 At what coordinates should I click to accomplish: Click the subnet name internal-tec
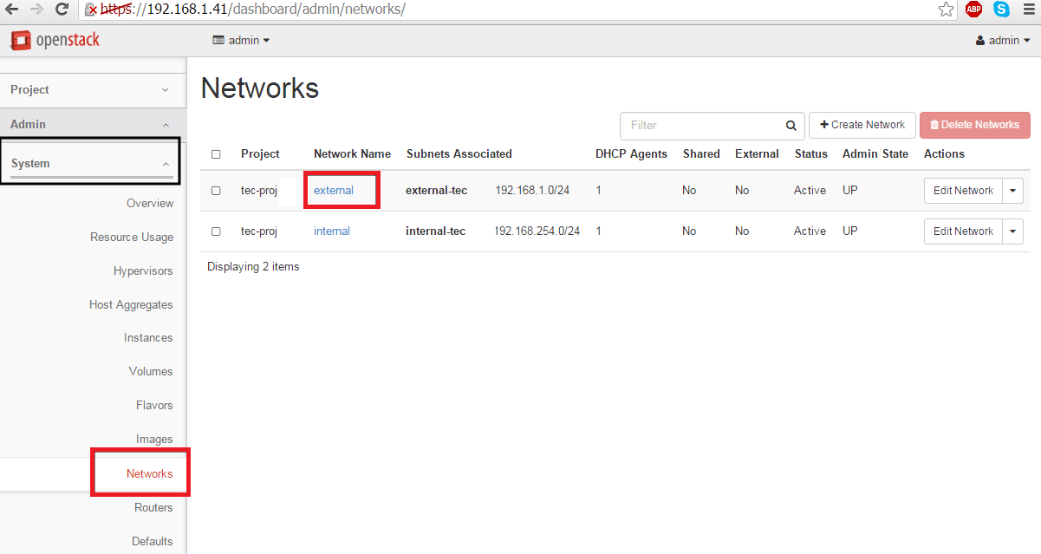pyautogui.click(x=435, y=231)
